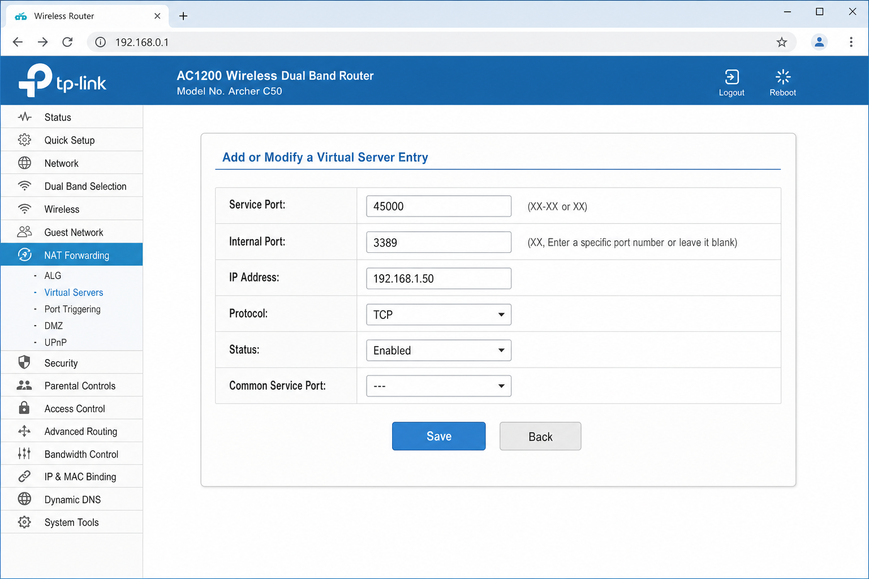Open Security menu label

61,363
